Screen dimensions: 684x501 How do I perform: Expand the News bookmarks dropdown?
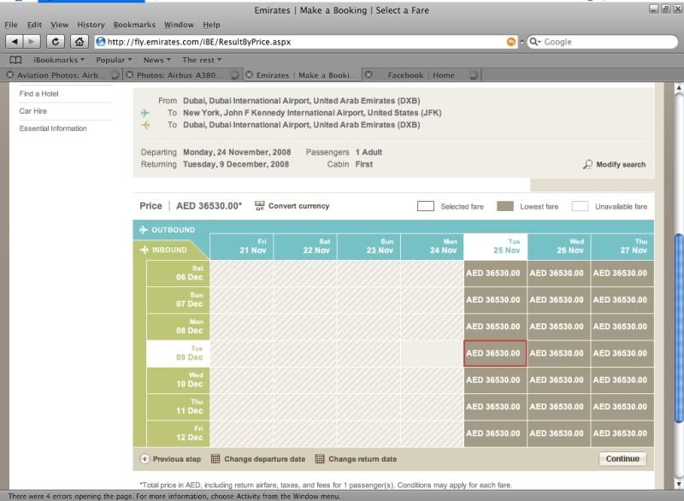point(157,60)
